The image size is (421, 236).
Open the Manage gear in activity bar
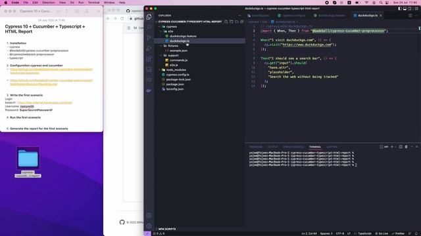tap(149, 226)
